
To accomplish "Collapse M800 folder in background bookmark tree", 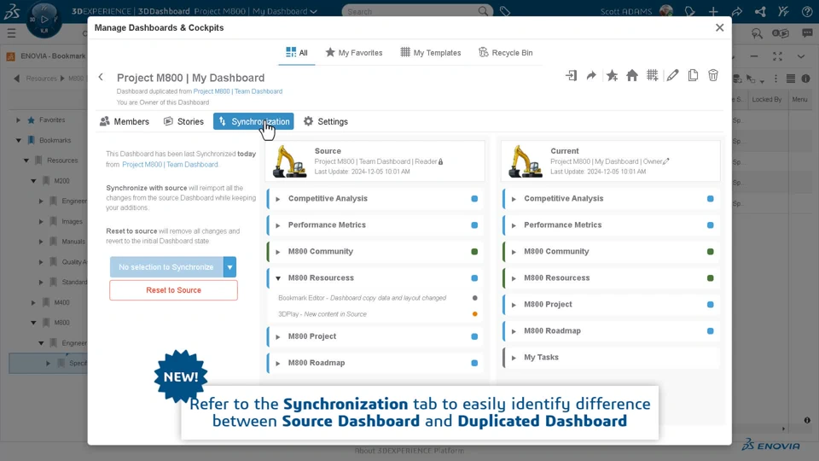I will click(x=33, y=323).
